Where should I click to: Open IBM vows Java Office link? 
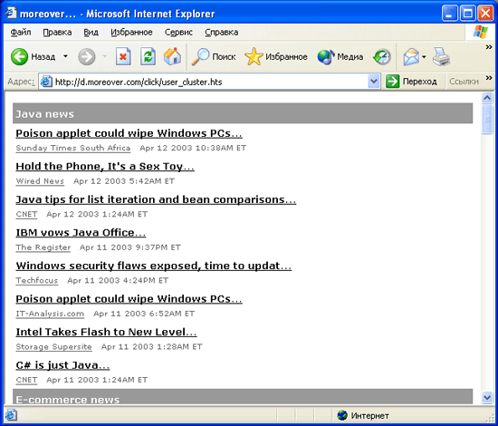[81, 233]
